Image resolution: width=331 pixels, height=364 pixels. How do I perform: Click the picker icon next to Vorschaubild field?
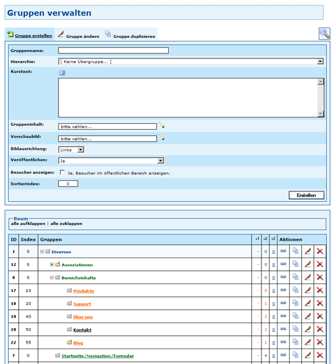point(162,137)
